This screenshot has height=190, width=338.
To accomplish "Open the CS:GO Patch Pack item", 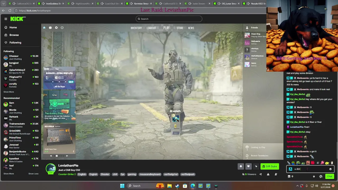I will 59,139.
